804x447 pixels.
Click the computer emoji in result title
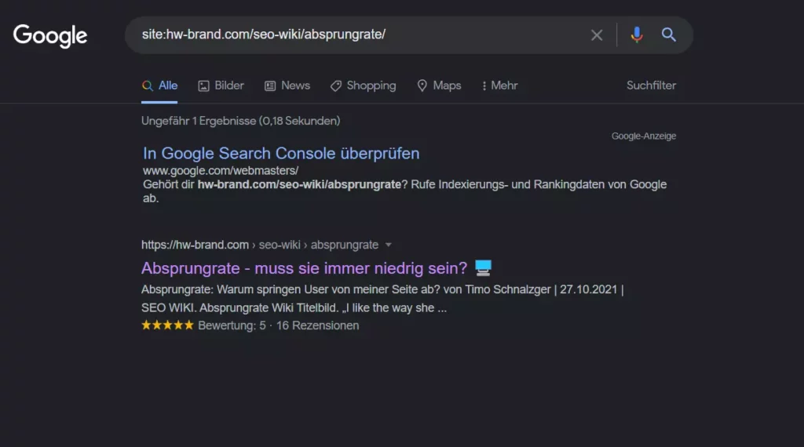click(483, 267)
